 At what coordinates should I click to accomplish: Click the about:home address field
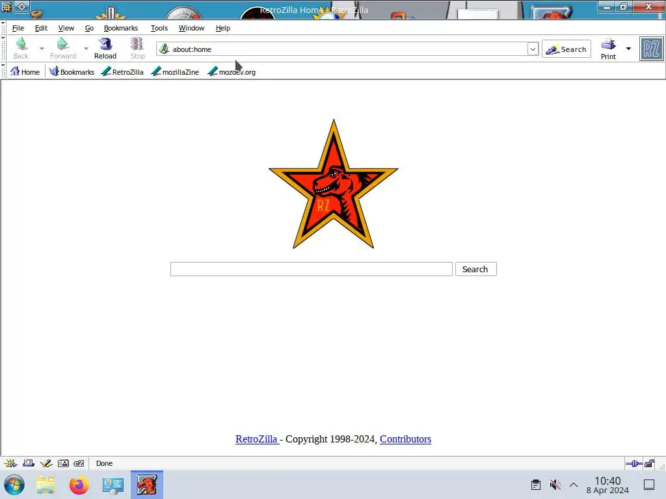click(x=349, y=49)
